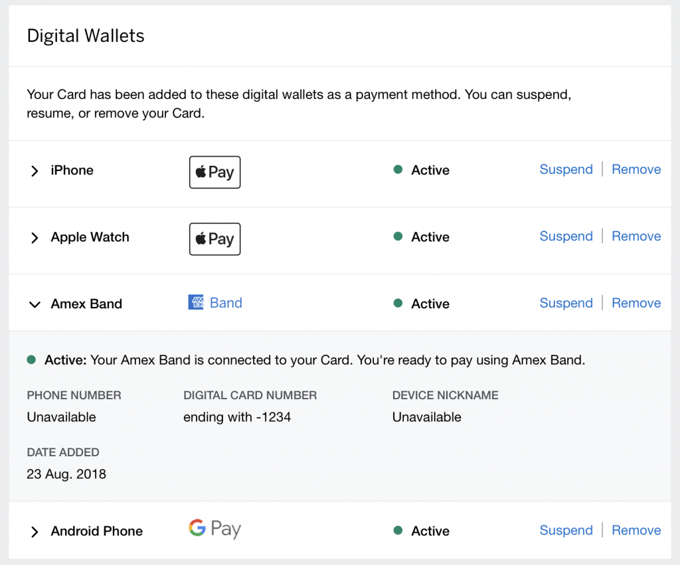Suspend the card on iPhone
The height and width of the screenshot is (565, 680).
click(566, 169)
